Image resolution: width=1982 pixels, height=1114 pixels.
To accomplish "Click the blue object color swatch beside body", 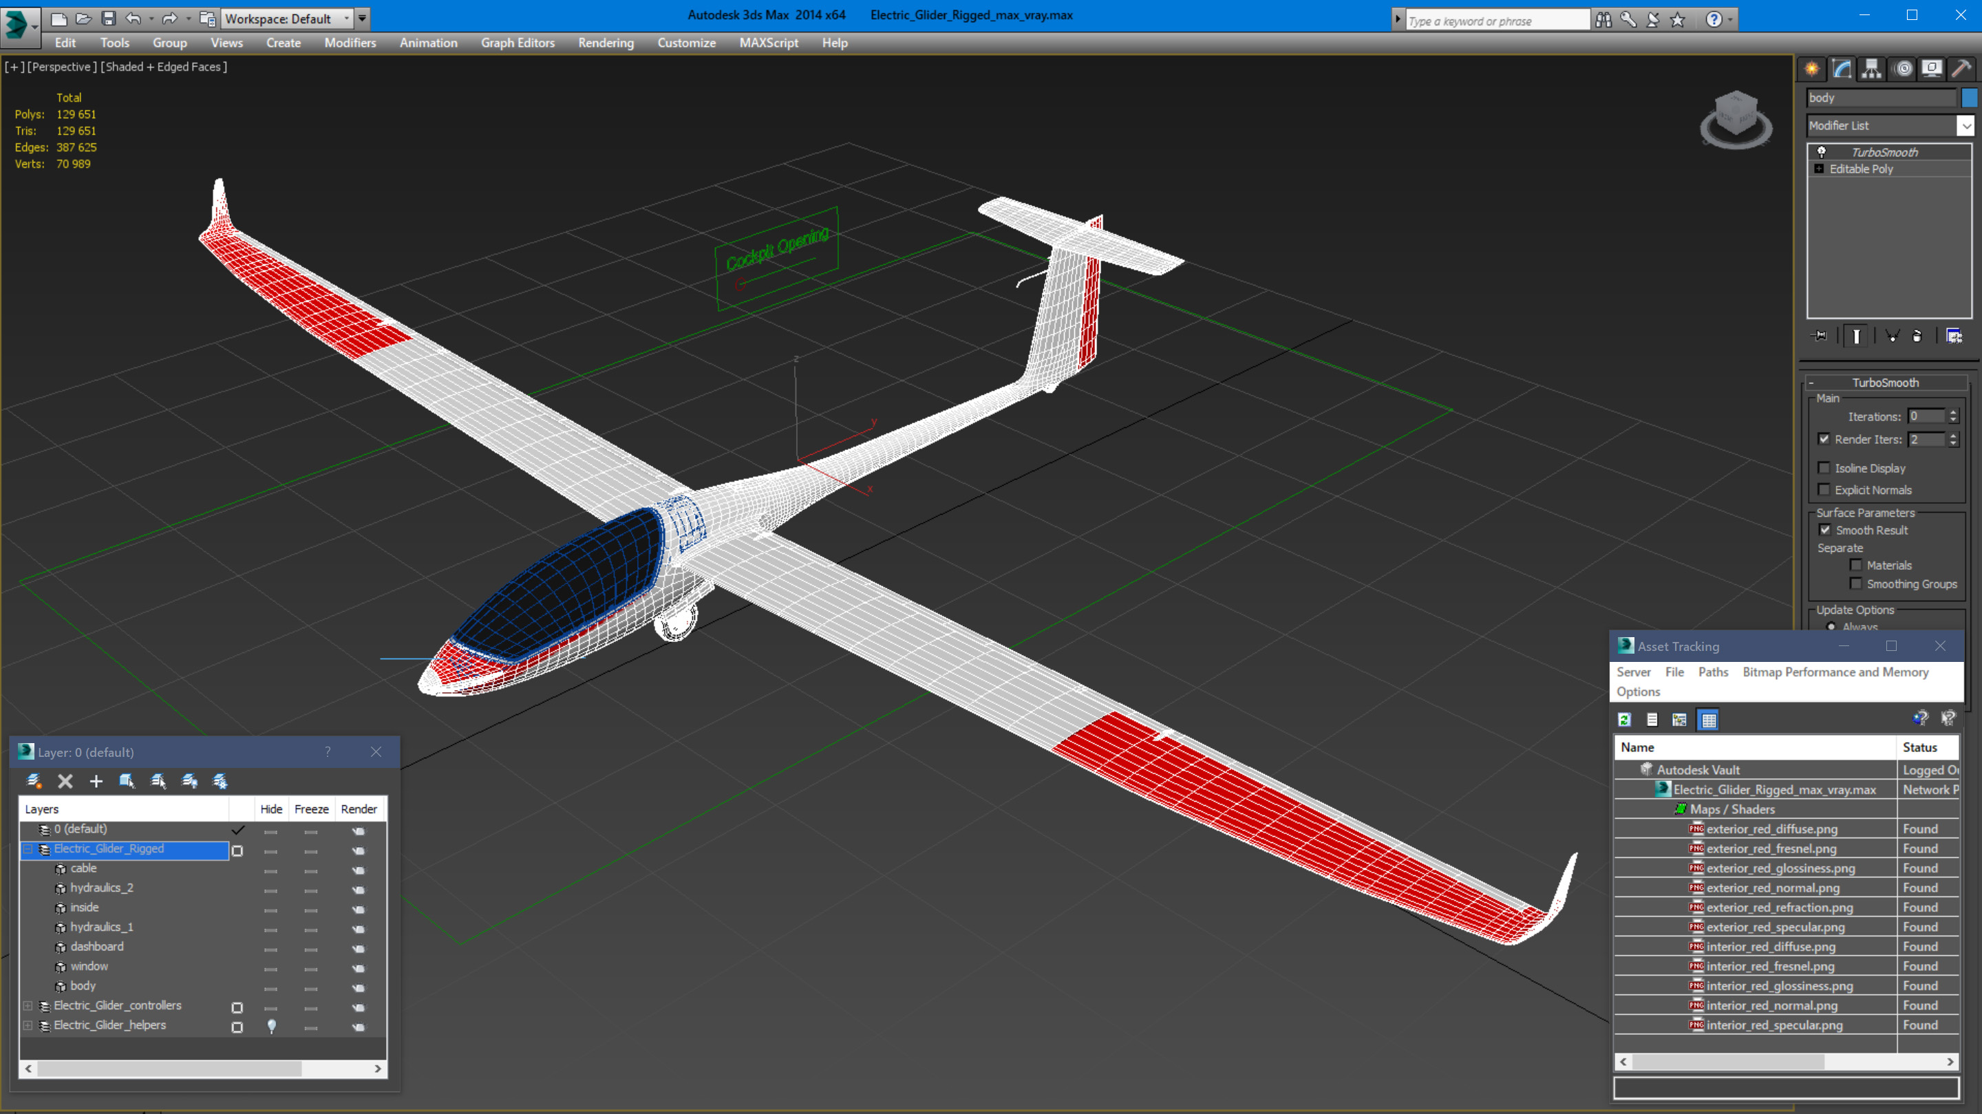I will tap(1970, 98).
